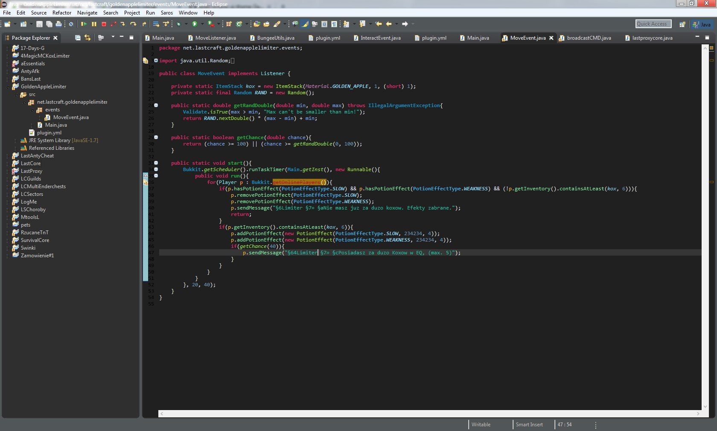Switch to the Java perspective button
Image resolution: width=717 pixels, height=431 pixels.
point(702,24)
